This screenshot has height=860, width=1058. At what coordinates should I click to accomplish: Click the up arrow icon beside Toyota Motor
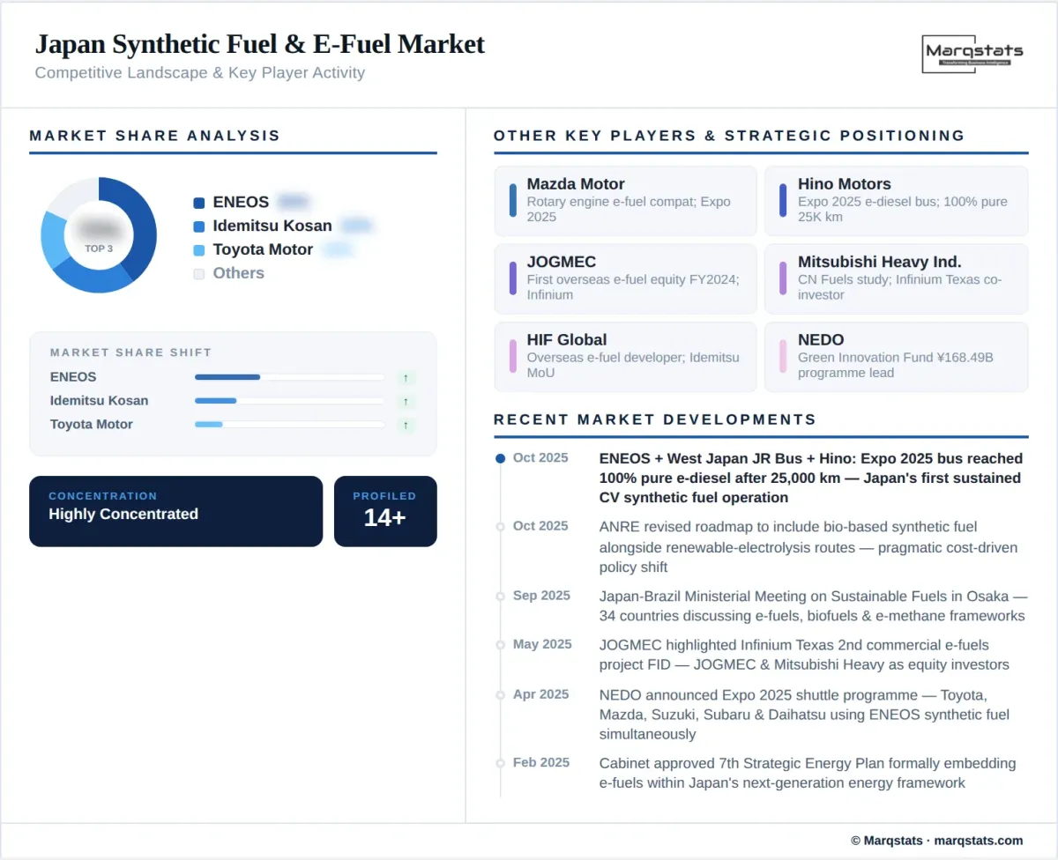pos(406,425)
